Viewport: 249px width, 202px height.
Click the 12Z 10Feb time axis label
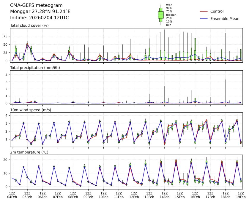tap(103, 195)
